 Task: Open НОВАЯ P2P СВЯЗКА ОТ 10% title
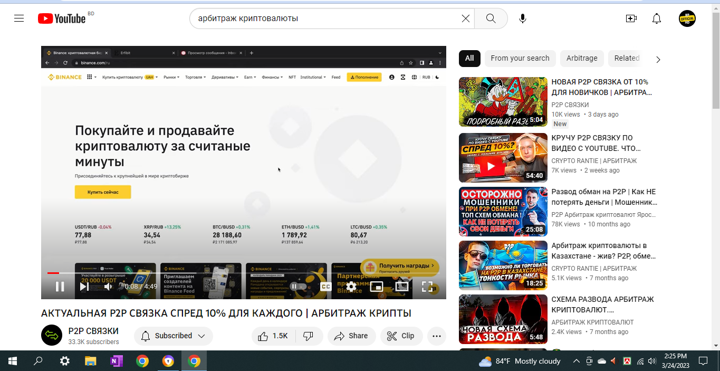[x=602, y=87]
